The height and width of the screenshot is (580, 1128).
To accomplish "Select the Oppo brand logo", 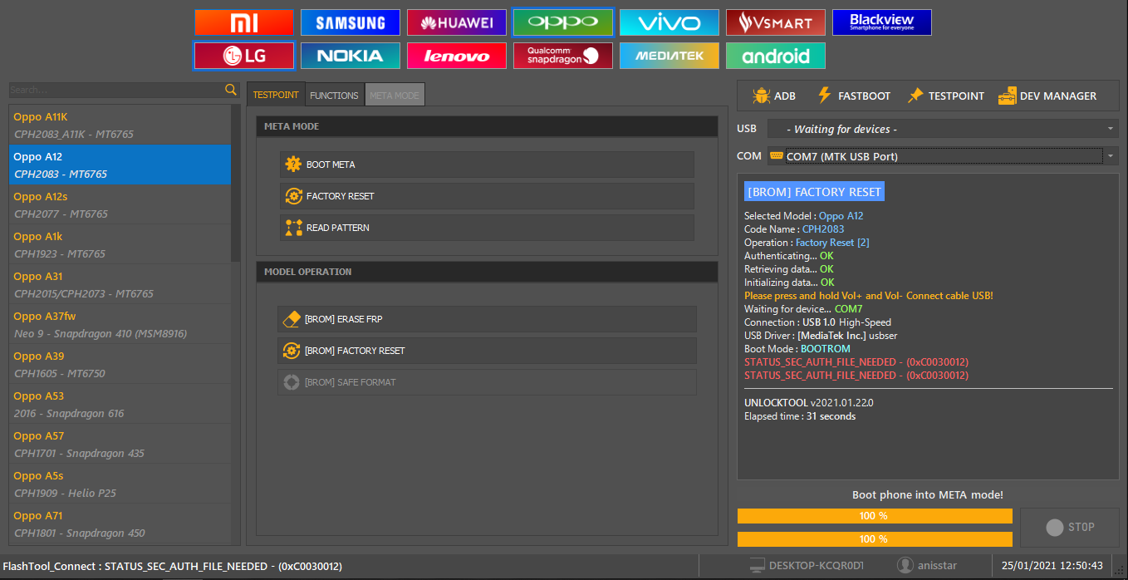I will pyautogui.click(x=563, y=22).
